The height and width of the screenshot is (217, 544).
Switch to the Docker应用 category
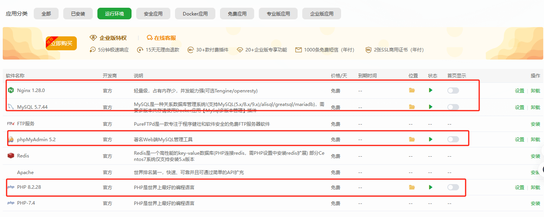195,14
